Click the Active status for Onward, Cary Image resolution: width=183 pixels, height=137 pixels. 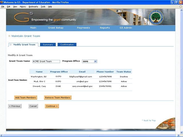(124, 86)
